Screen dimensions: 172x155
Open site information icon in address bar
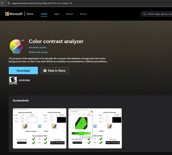point(9,3)
